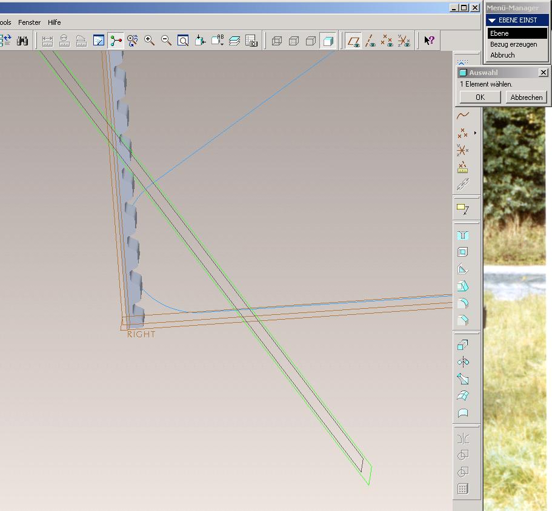Select the style surface tool
The height and width of the screenshot is (511, 552).
coord(462,413)
